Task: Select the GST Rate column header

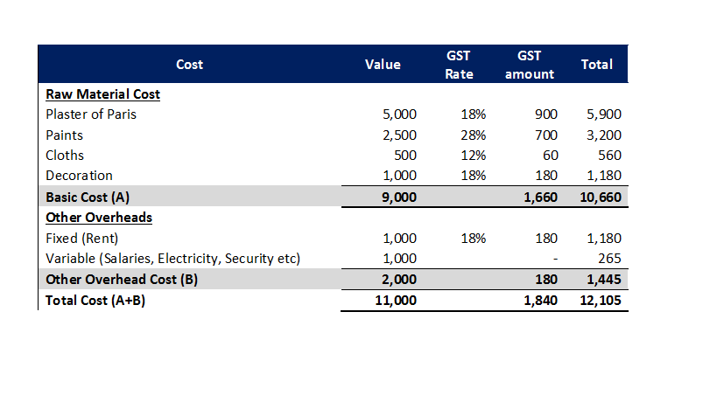Action: pyautogui.click(x=459, y=65)
